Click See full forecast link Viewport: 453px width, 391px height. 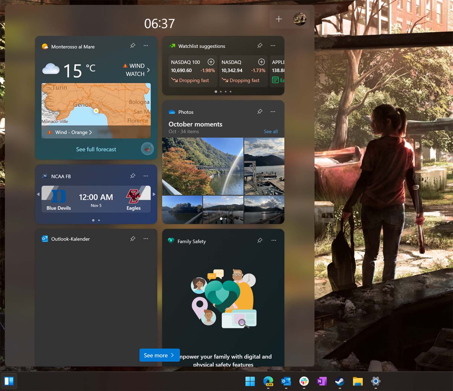pos(96,149)
